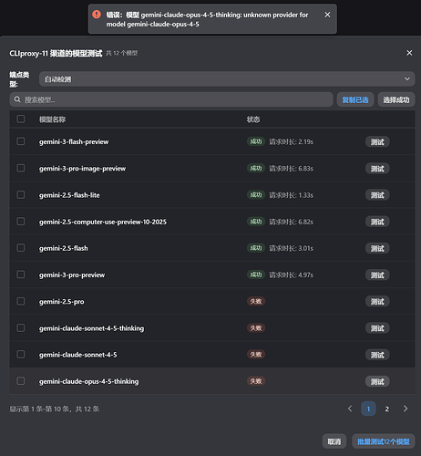This screenshot has width=421, height=456.
Task: Click the failed badge for gemini-claude-opus-4-5-thinking
Action: (256, 381)
